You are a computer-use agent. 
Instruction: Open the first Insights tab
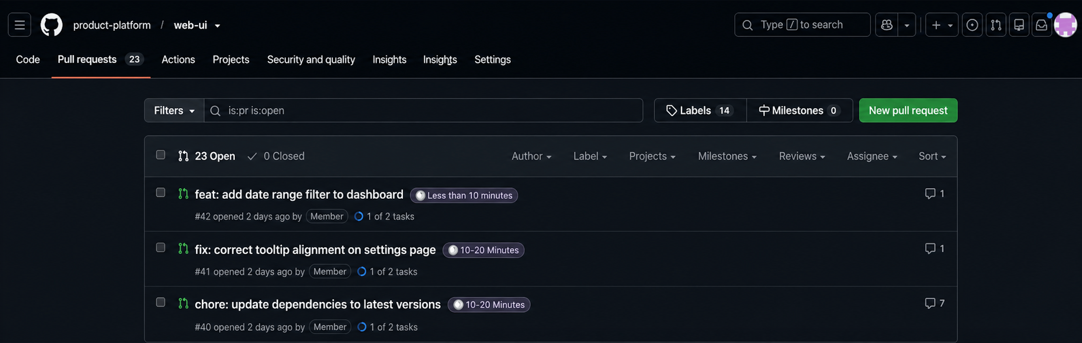pos(389,60)
